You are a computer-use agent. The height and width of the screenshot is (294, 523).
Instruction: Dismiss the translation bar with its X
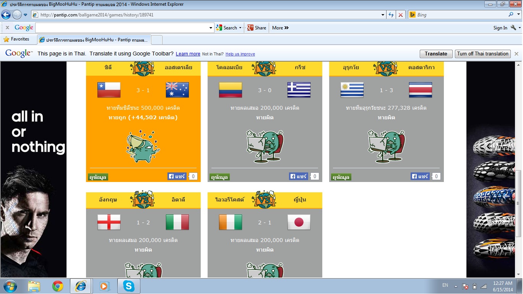point(516,54)
